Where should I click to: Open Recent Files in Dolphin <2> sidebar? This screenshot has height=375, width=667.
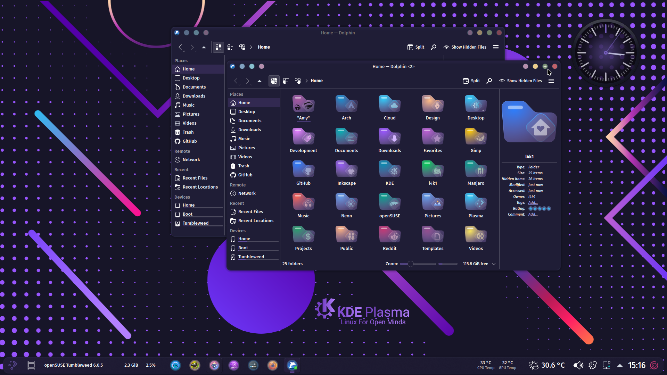[x=254, y=212]
